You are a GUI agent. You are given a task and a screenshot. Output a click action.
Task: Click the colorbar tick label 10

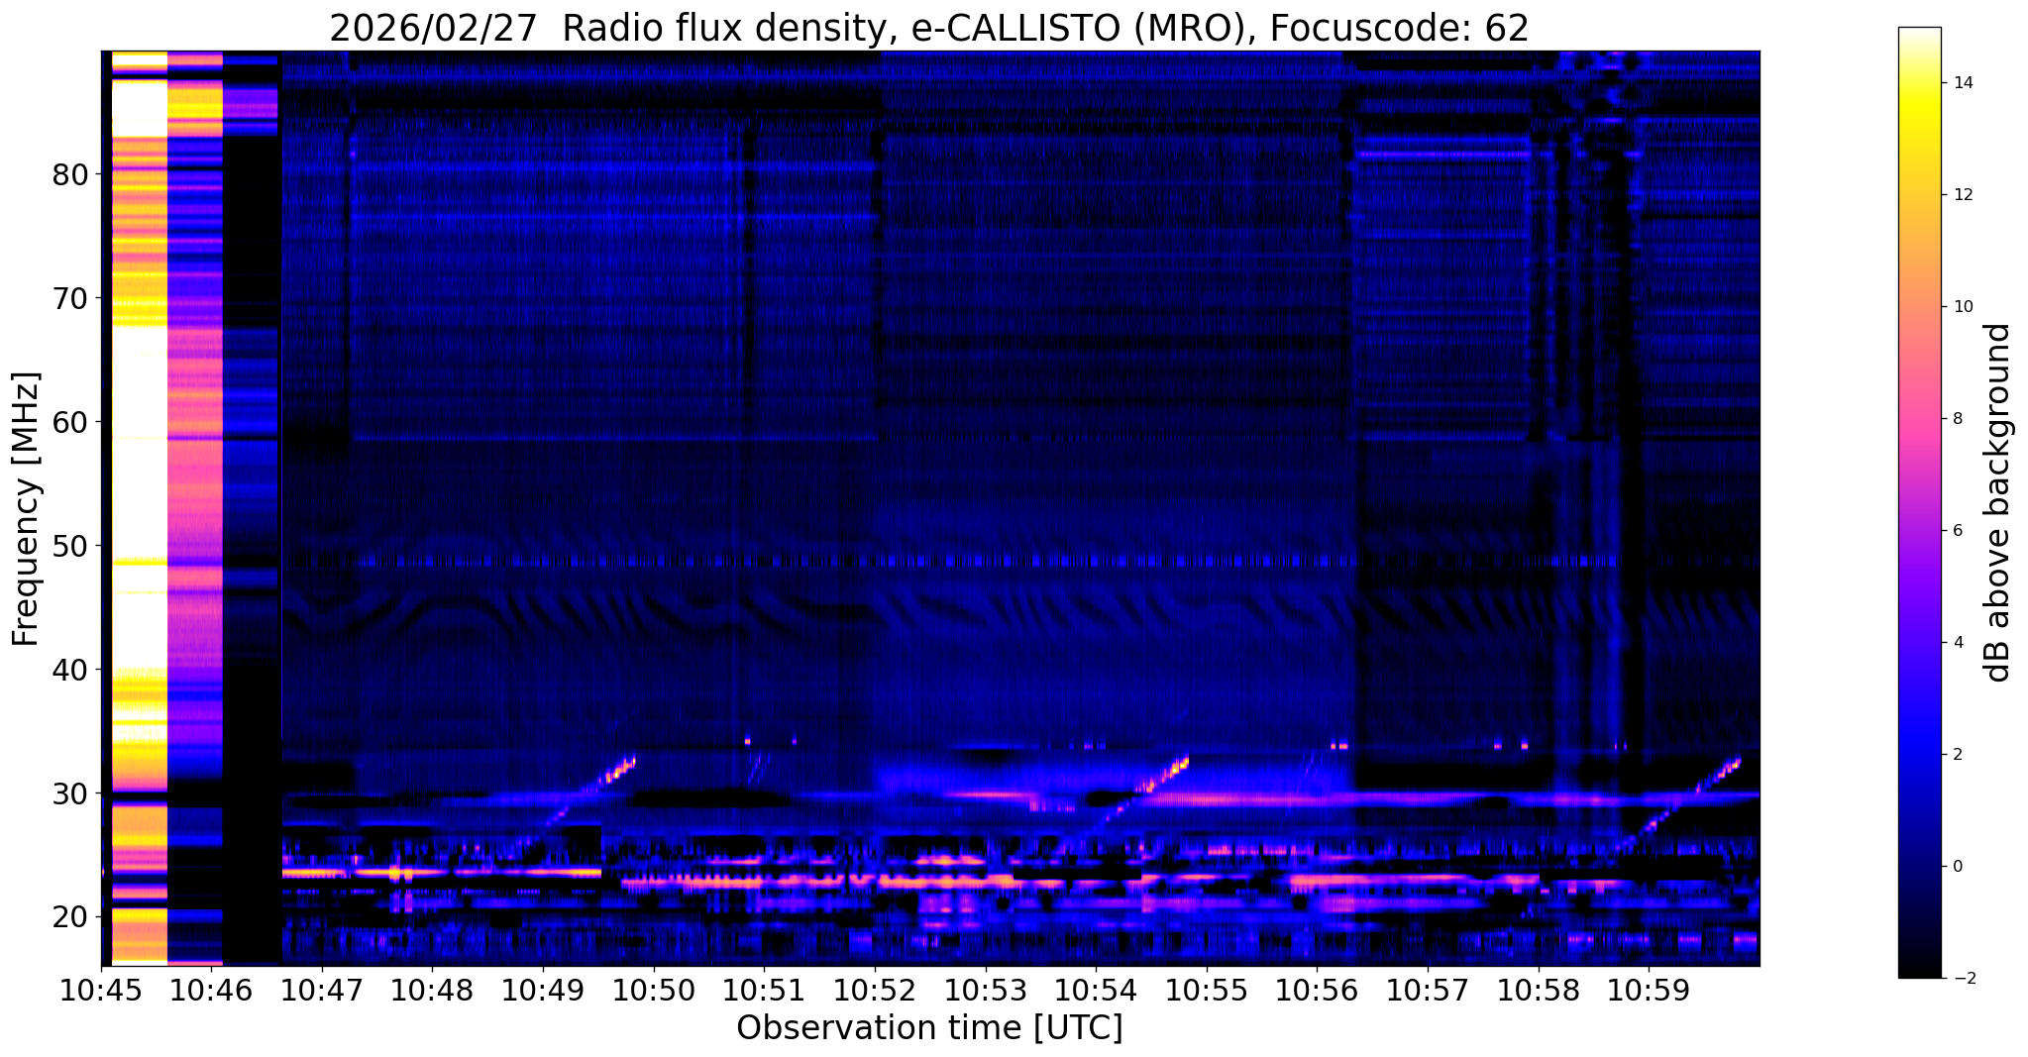click(1962, 307)
